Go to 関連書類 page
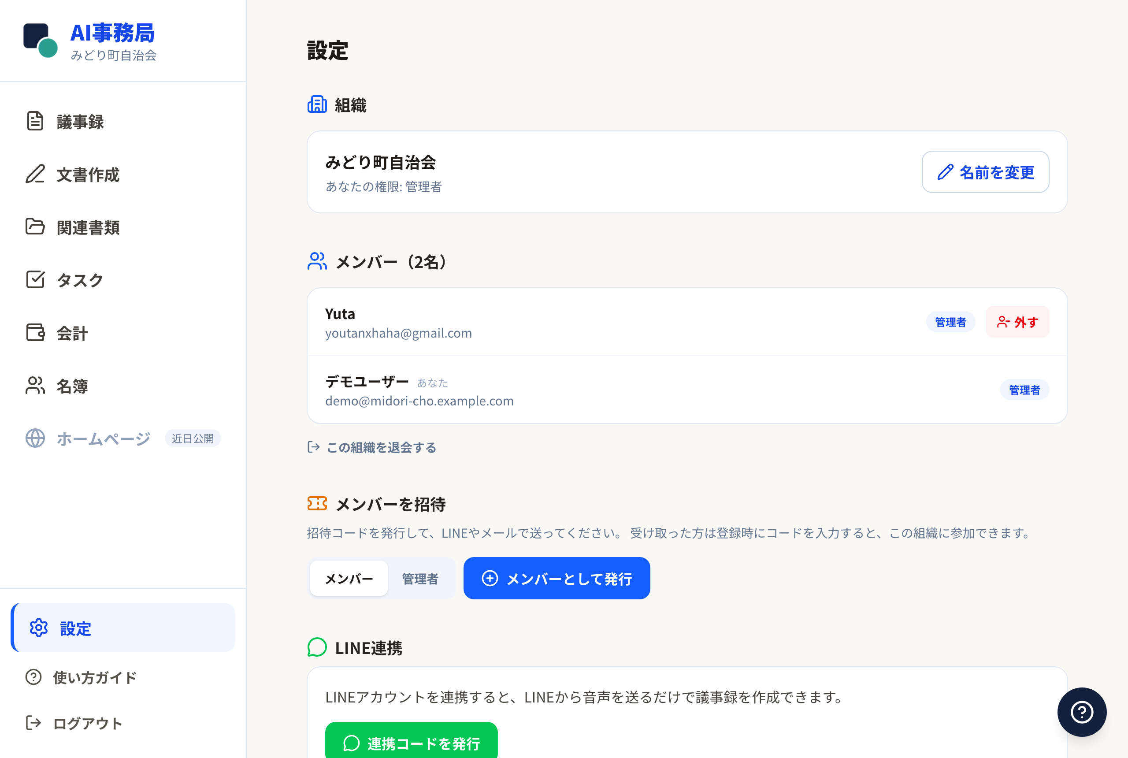Viewport: 1128px width, 758px height. point(123,227)
